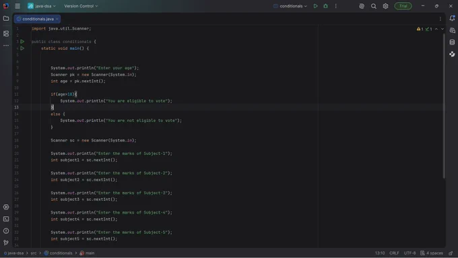Open Version Control dropdown
Screen dimensions: 458x258
click(x=81, y=6)
